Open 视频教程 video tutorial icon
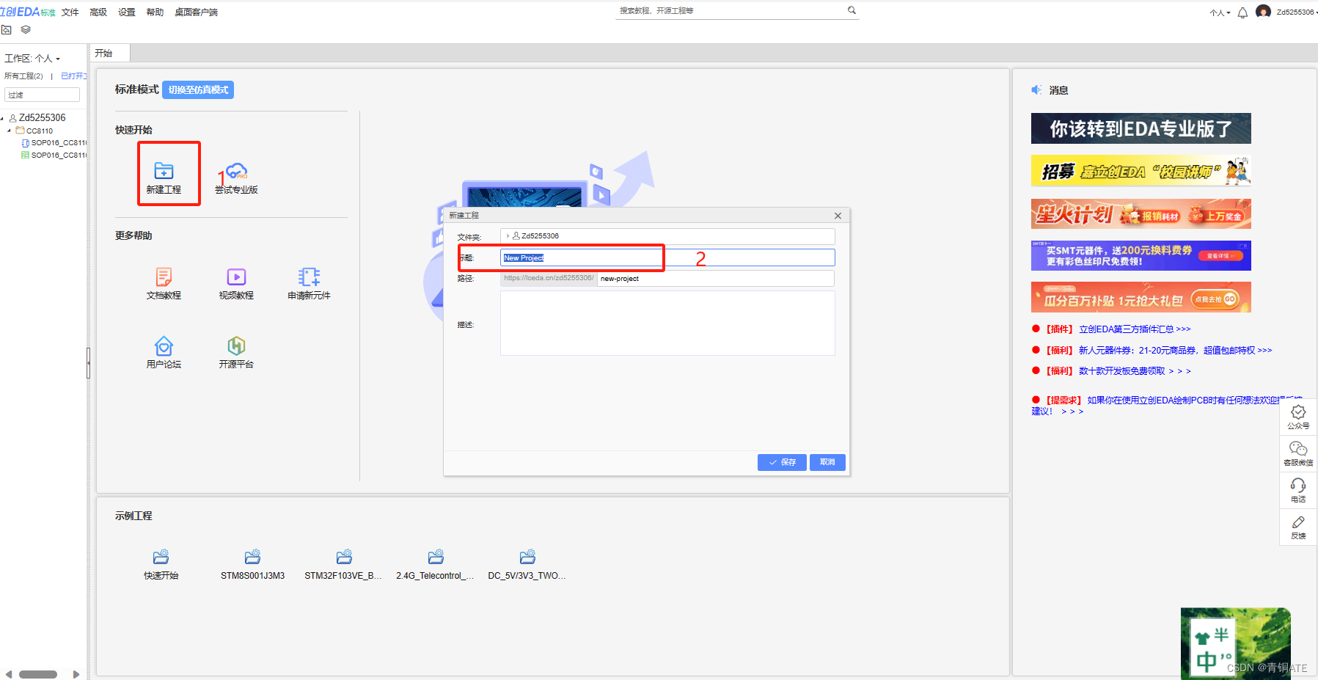Viewport: 1318px width, 680px height. tap(236, 277)
